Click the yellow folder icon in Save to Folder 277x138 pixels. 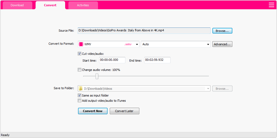[x=81, y=88]
